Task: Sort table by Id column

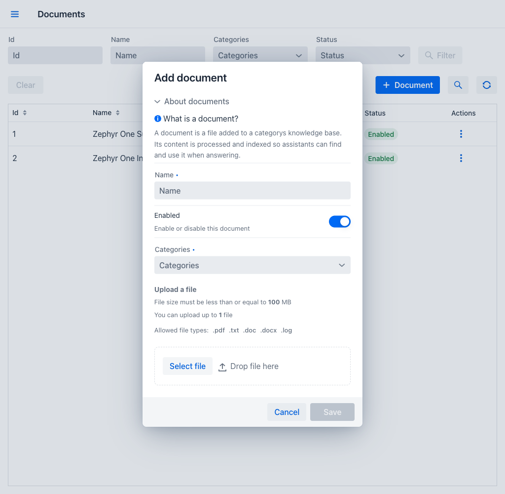Action: [25, 113]
